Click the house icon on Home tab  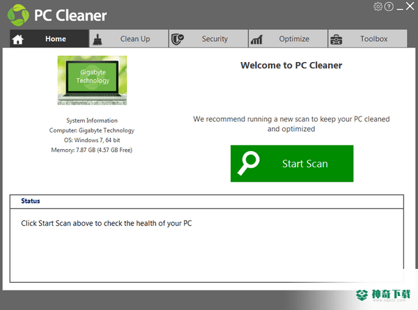pyautogui.click(x=18, y=39)
